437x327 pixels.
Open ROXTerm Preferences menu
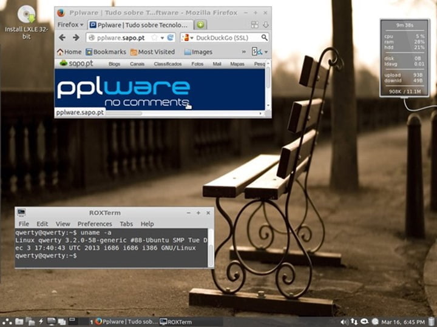(x=95, y=224)
